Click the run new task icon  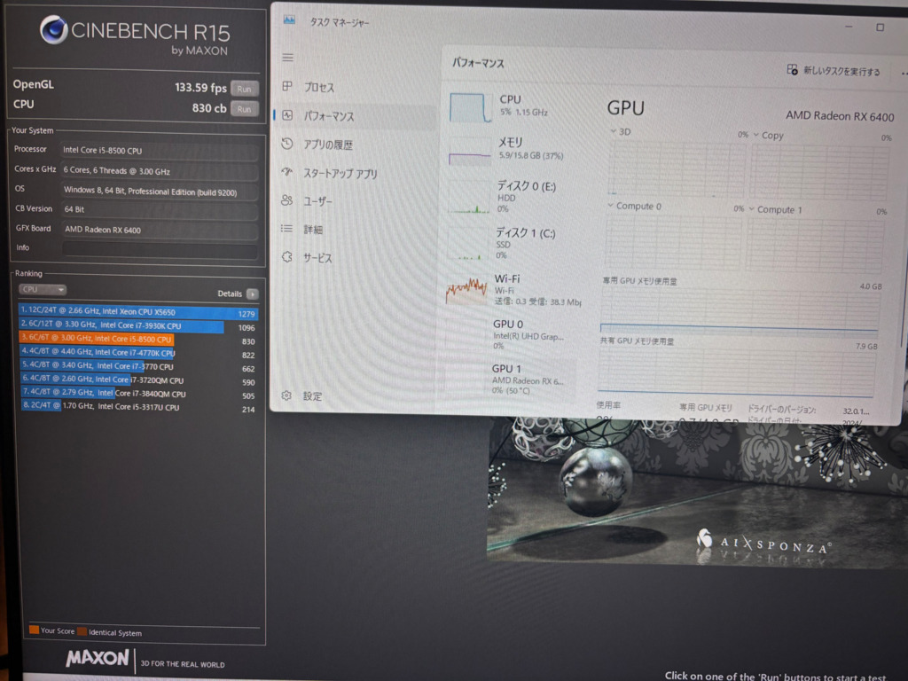coord(792,70)
